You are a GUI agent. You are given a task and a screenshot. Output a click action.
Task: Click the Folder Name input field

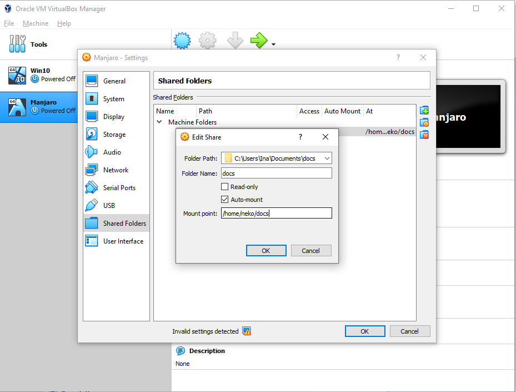click(277, 173)
